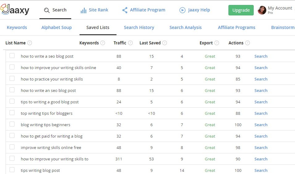The width and height of the screenshot is (295, 174).
Task: Click keyword 'how to write a seo blog post'
Action: [x=47, y=56]
